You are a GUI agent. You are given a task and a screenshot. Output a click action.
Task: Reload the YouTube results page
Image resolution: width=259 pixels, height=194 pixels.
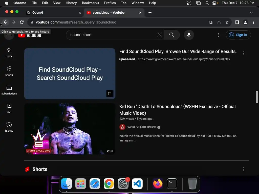pyautogui.click(x=22, y=22)
